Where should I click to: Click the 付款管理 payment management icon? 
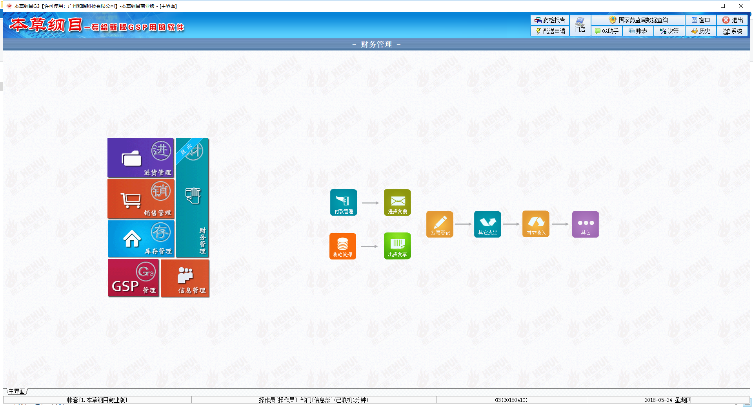[x=344, y=202]
